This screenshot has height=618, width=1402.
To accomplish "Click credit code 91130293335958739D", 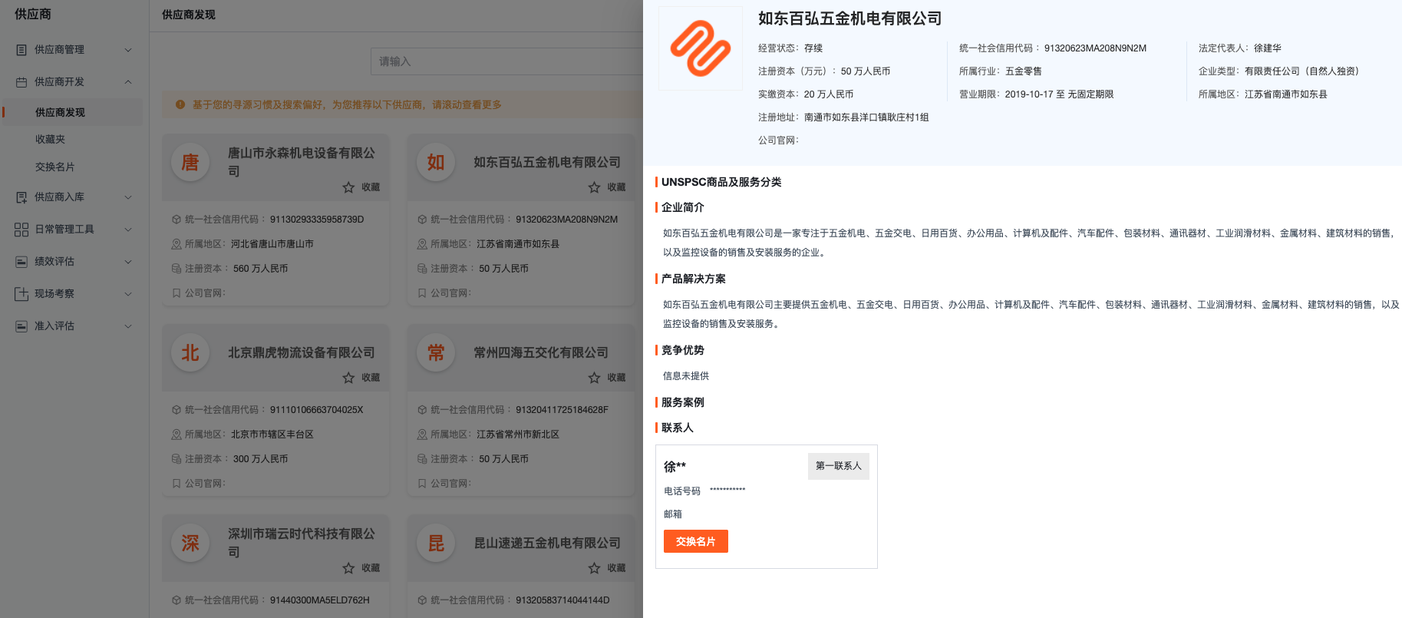I will point(317,220).
